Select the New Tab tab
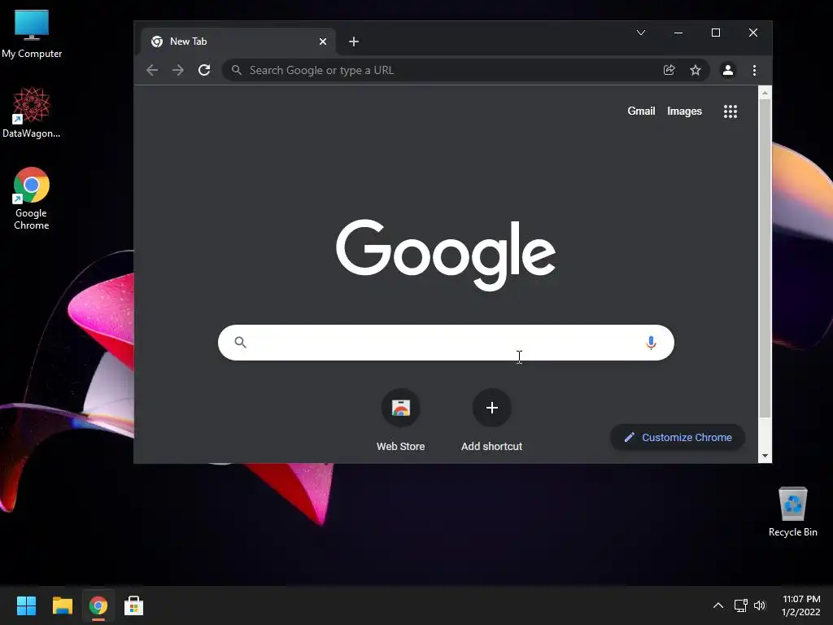This screenshot has width=833, height=625. tap(238, 42)
